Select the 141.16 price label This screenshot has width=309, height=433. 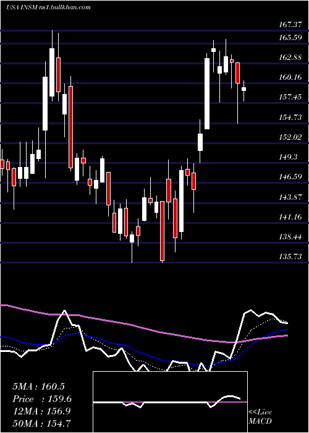click(x=290, y=217)
